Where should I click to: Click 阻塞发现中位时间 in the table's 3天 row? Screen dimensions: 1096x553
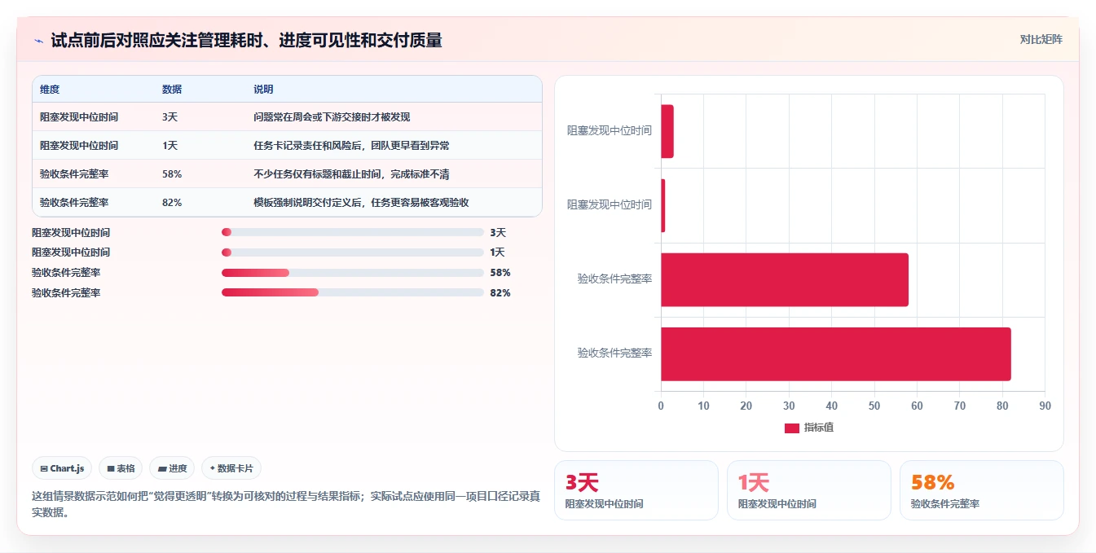tap(79, 117)
